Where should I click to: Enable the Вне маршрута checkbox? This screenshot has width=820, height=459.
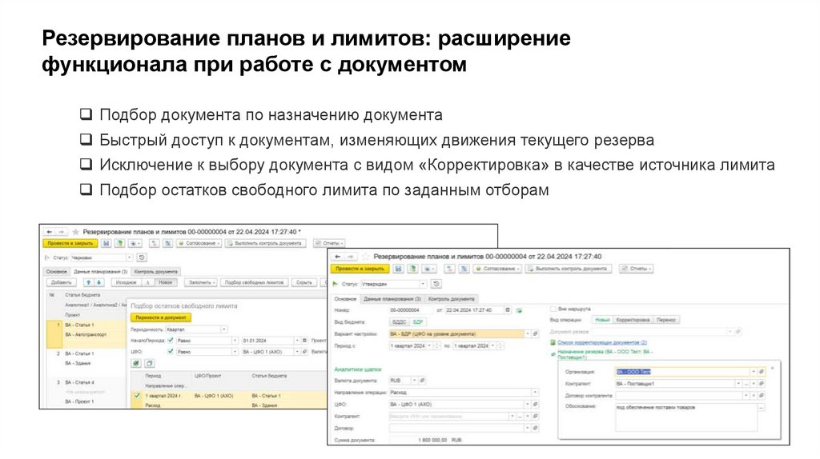(x=553, y=309)
